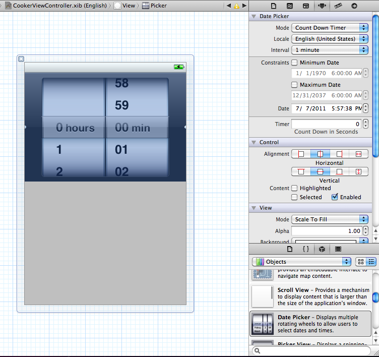Show the Code Snippet library
Screen dimensions: 379x357
[306, 249]
